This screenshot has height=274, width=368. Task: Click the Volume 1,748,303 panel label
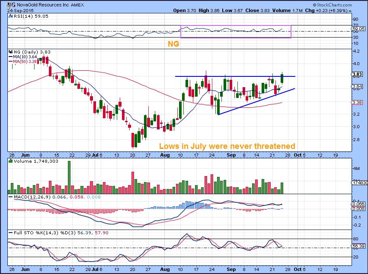pos(36,161)
